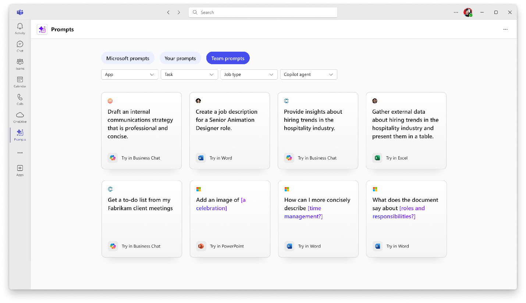Open Calls in the sidebar
The height and width of the screenshot is (303, 526).
click(20, 99)
